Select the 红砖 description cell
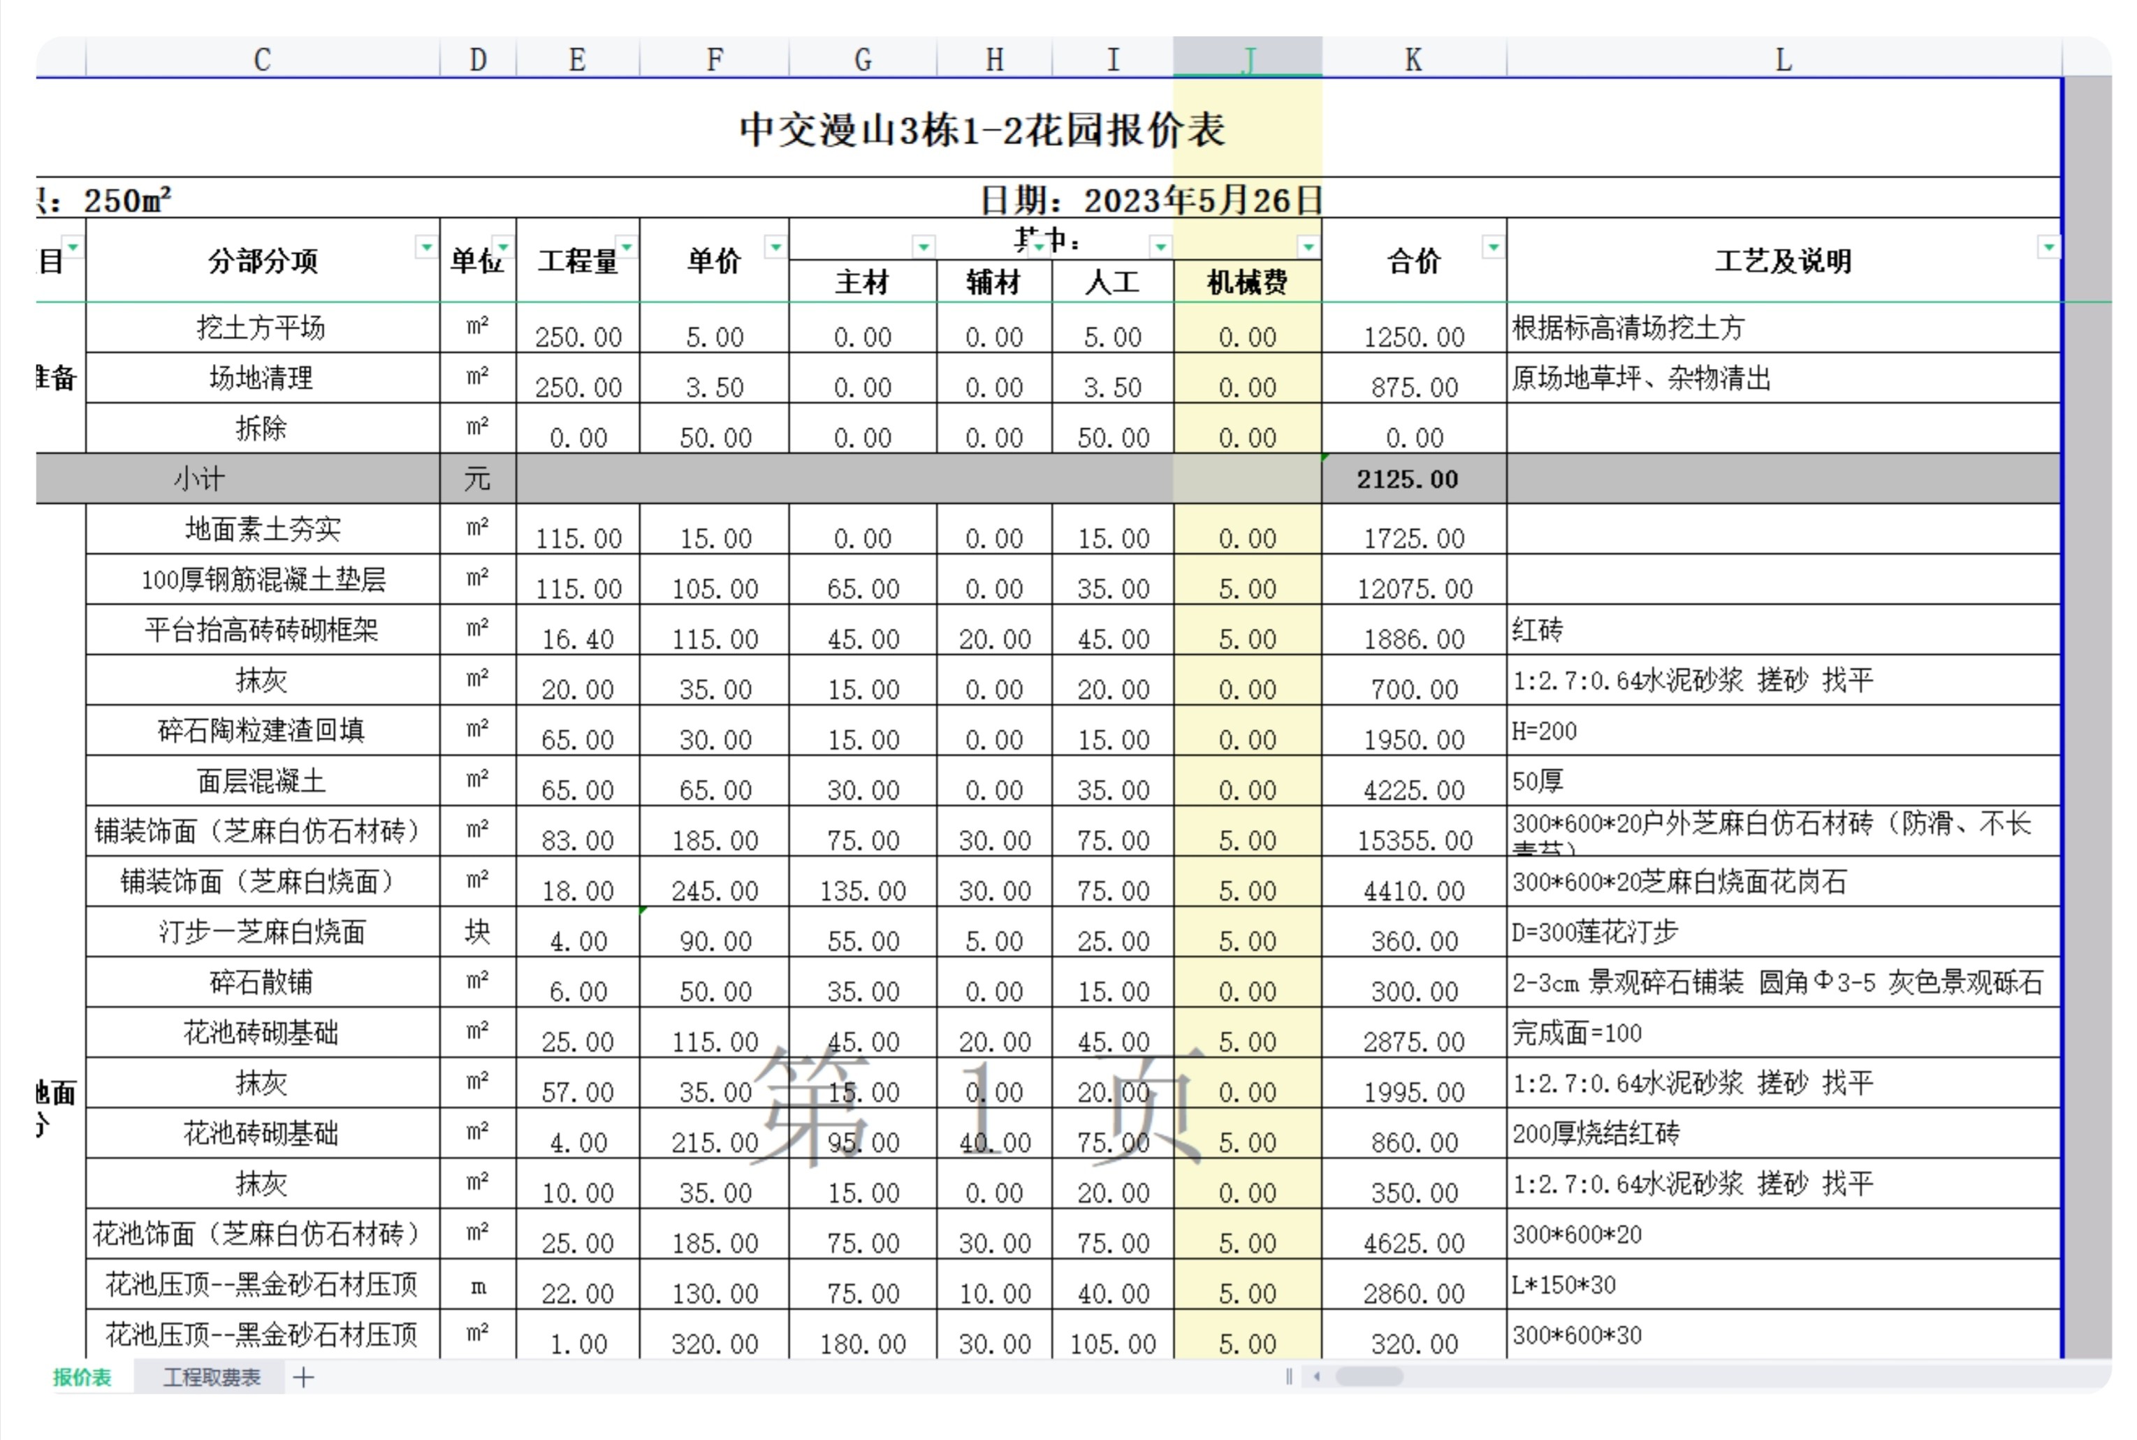The width and height of the screenshot is (2137, 1440). [1784, 630]
